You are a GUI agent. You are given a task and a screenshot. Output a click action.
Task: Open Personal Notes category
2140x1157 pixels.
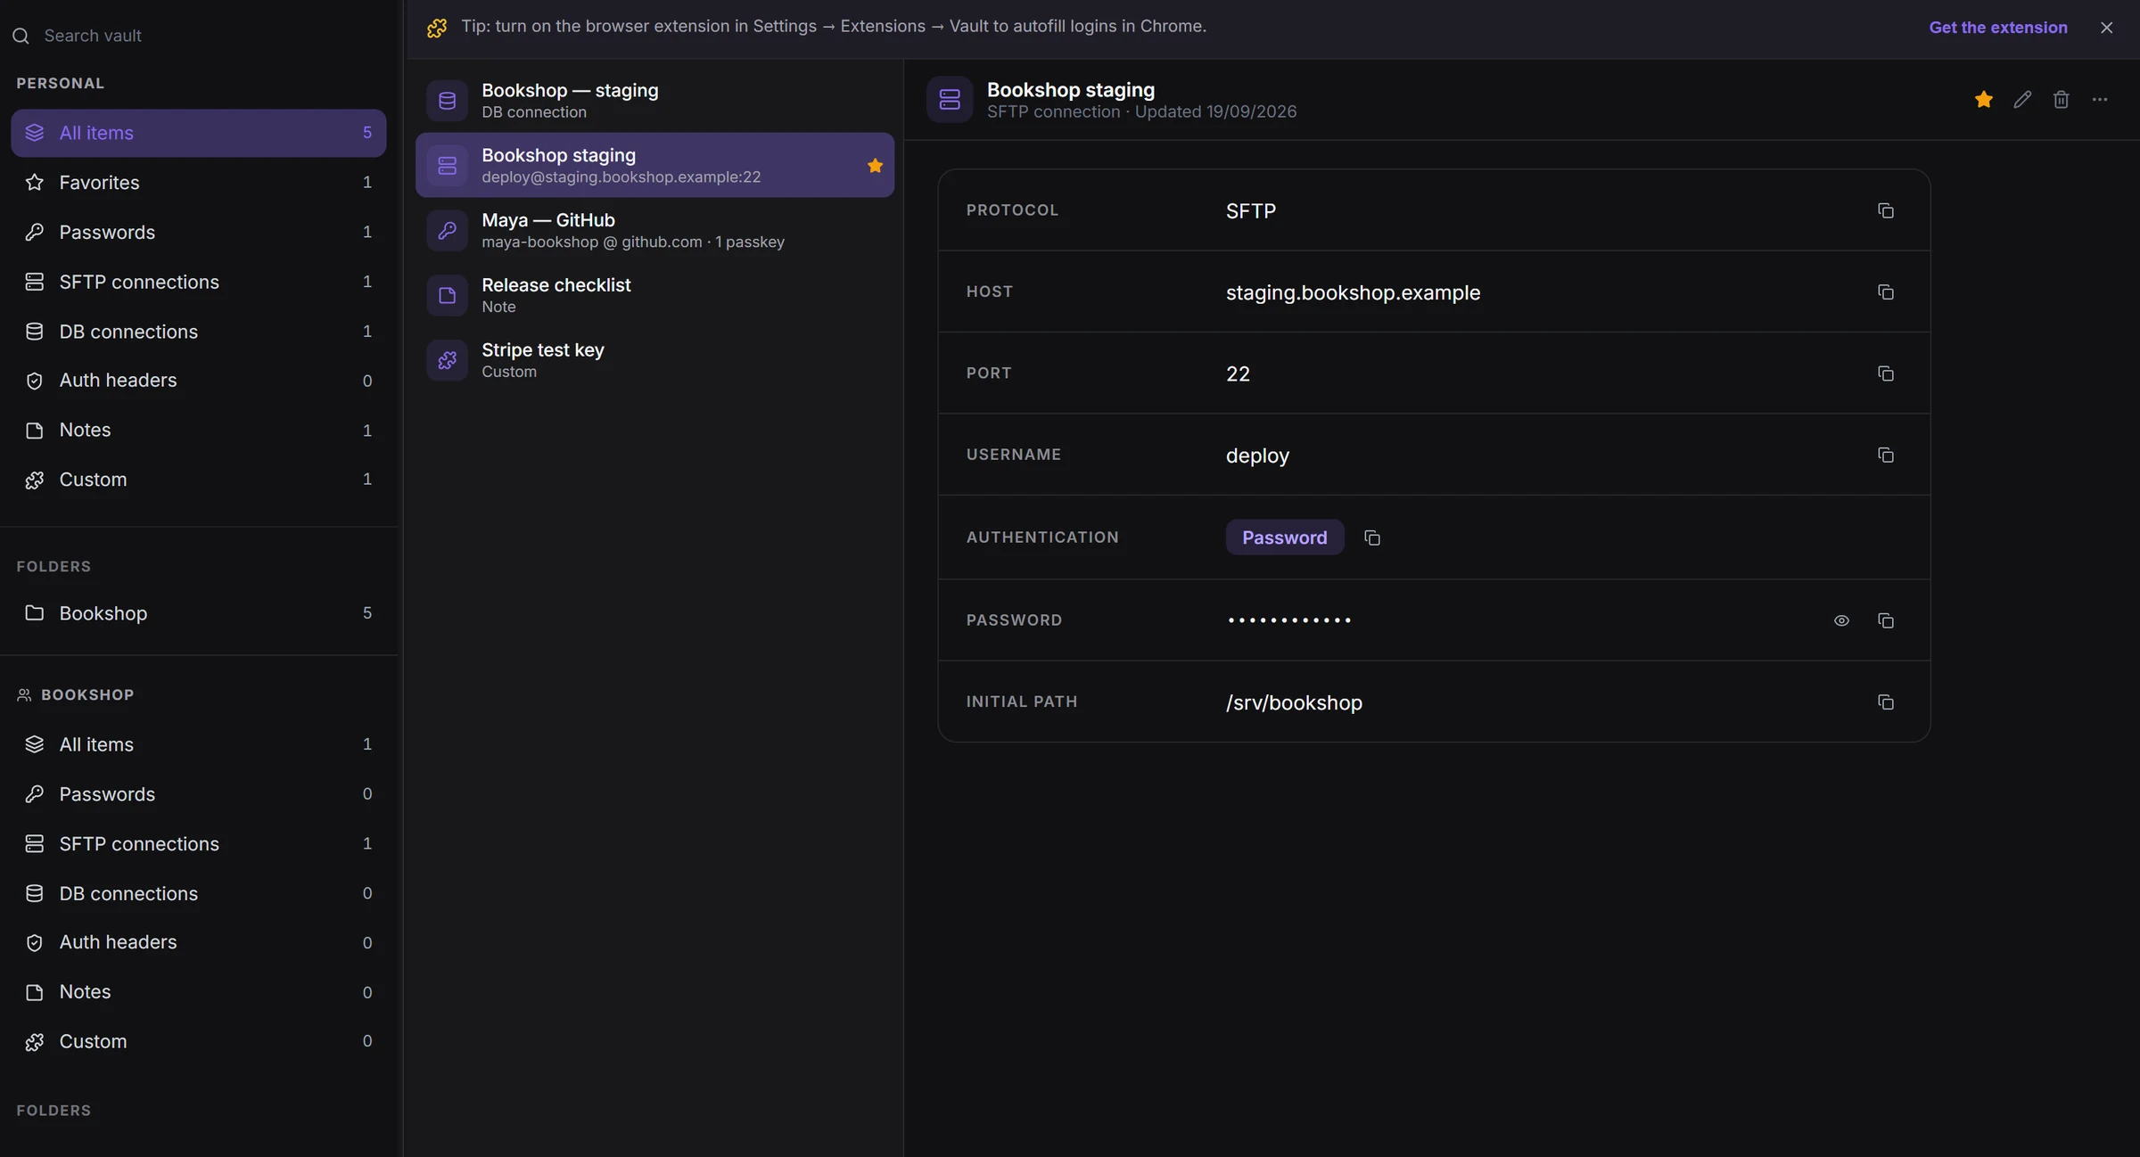pos(198,431)
